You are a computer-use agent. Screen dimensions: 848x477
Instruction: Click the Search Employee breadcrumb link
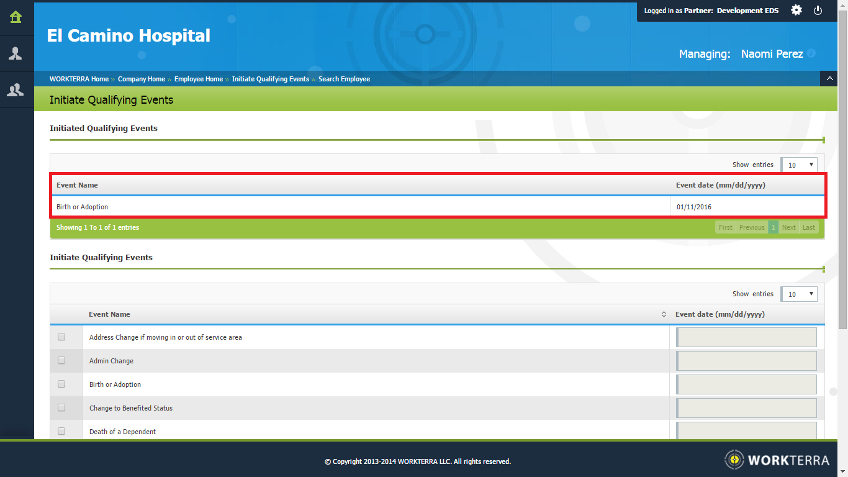pos(344,79)
